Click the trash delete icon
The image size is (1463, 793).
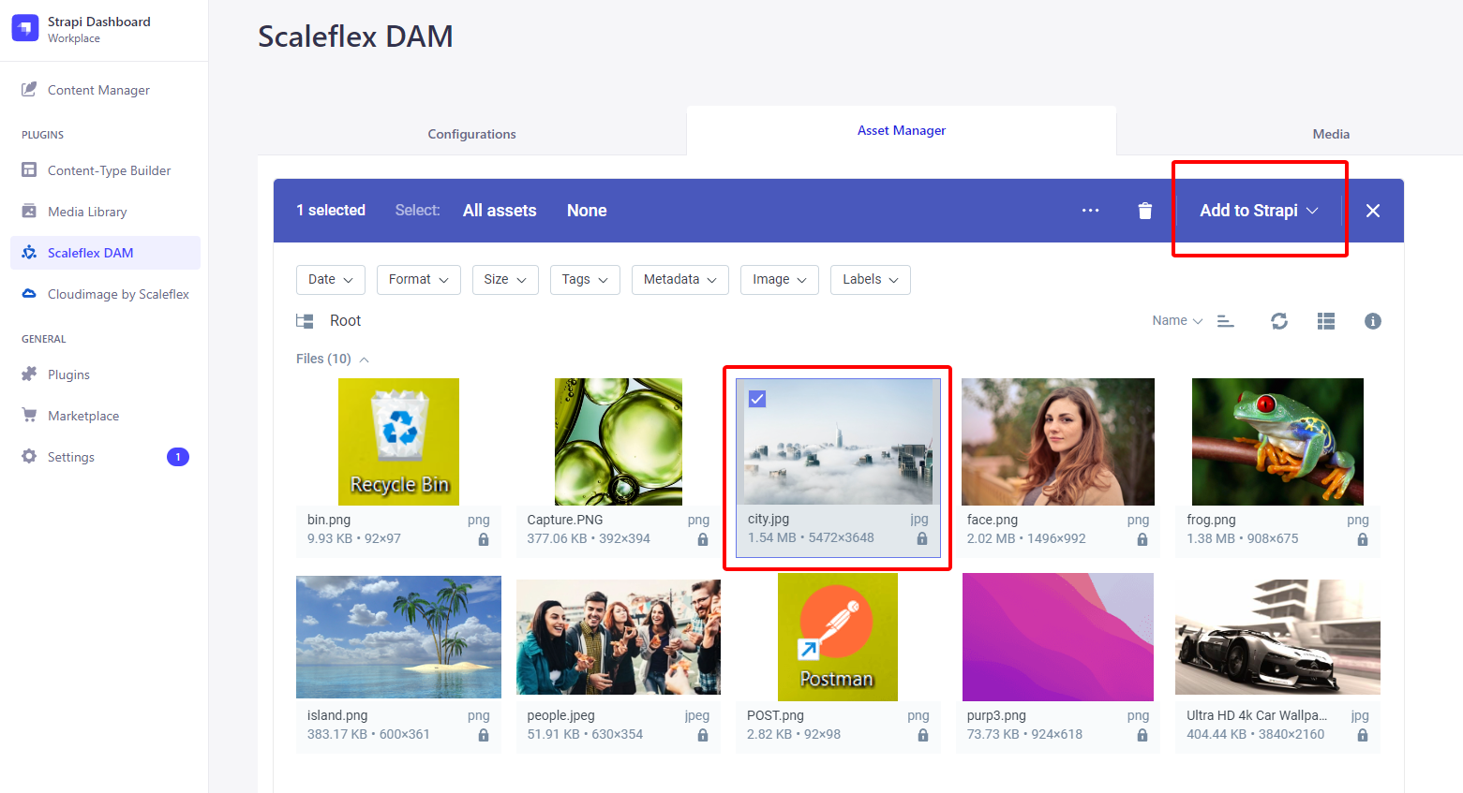click(x=1144, y=211)
